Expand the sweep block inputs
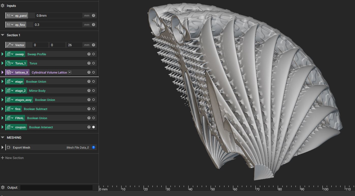The height and width of the screenshot is (196, 355). tap(3, 54)
